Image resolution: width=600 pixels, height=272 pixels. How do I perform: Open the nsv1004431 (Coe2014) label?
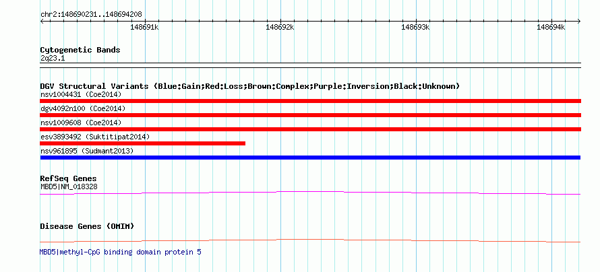tap(81, 94)
